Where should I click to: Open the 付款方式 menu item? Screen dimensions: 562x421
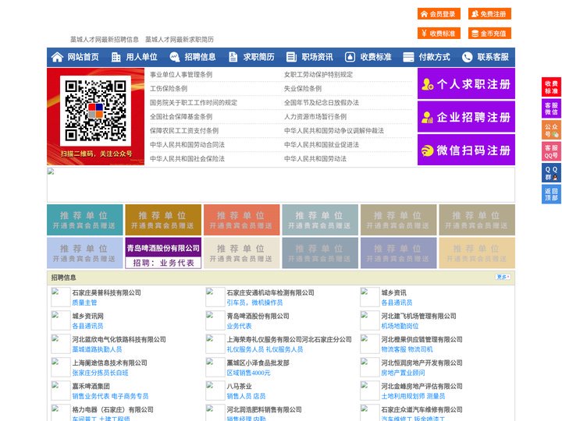coord(435,57)
